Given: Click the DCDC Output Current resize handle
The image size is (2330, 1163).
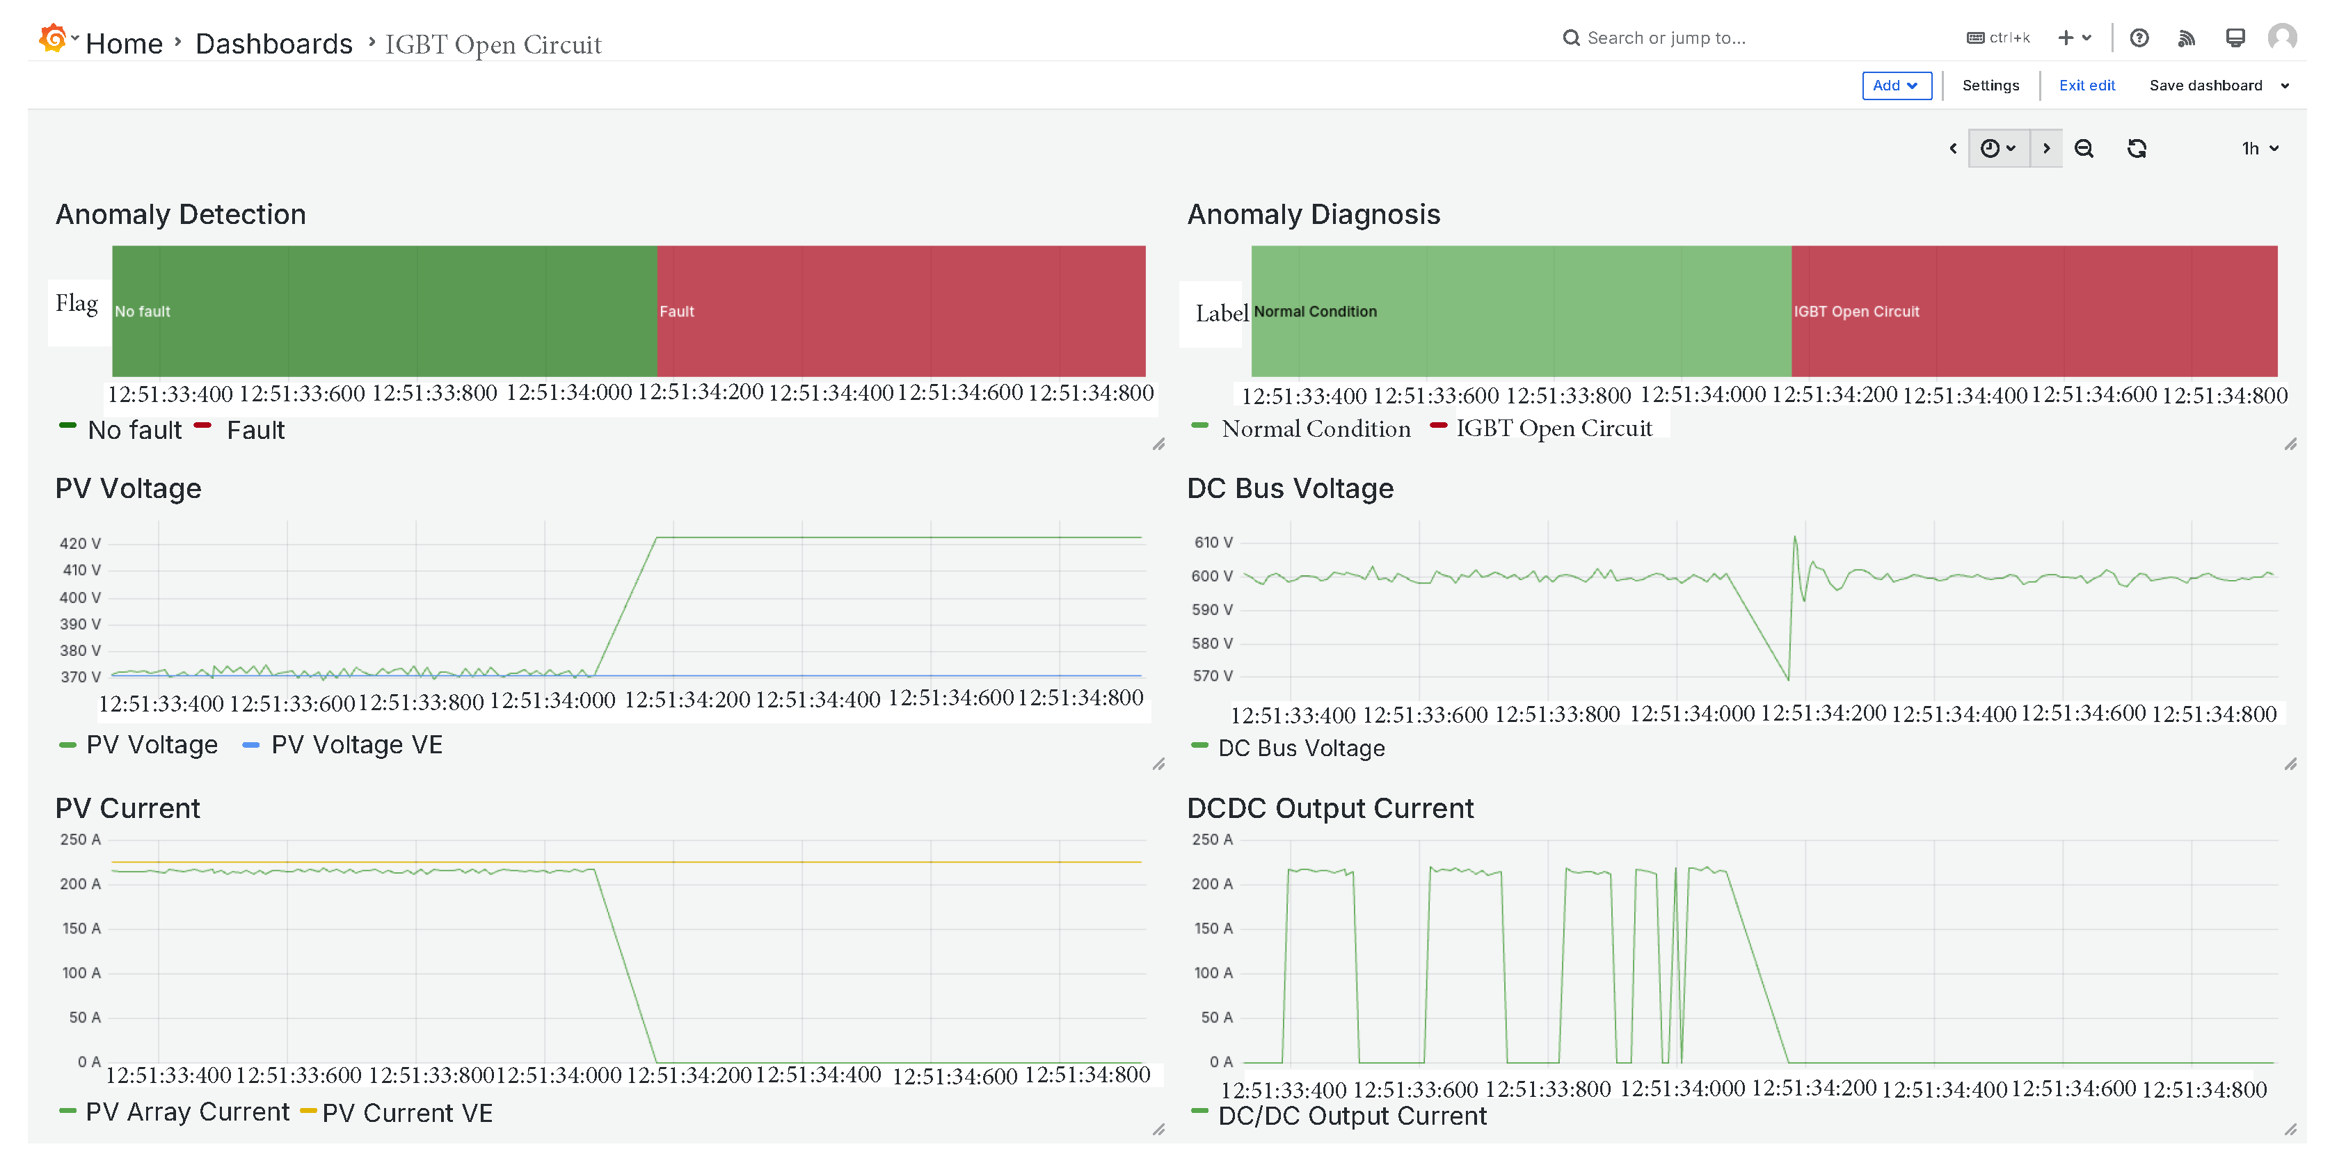Looking at the screenshot, I should 2290,1130.
